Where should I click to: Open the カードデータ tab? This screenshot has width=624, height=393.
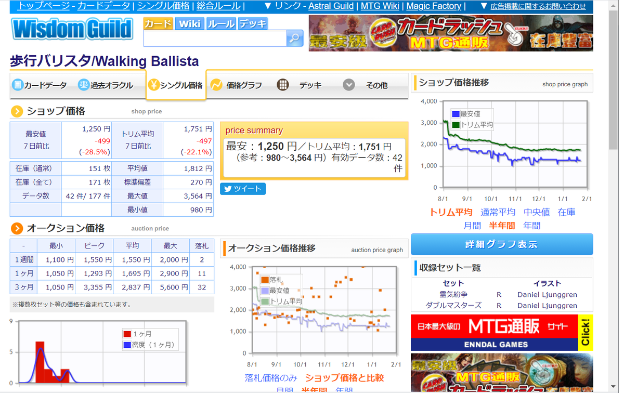(40, 85)
